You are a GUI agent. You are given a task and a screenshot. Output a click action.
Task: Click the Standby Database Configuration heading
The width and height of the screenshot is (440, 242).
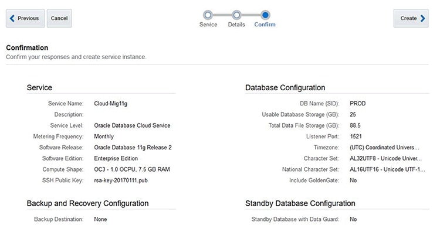pos(300,203)
